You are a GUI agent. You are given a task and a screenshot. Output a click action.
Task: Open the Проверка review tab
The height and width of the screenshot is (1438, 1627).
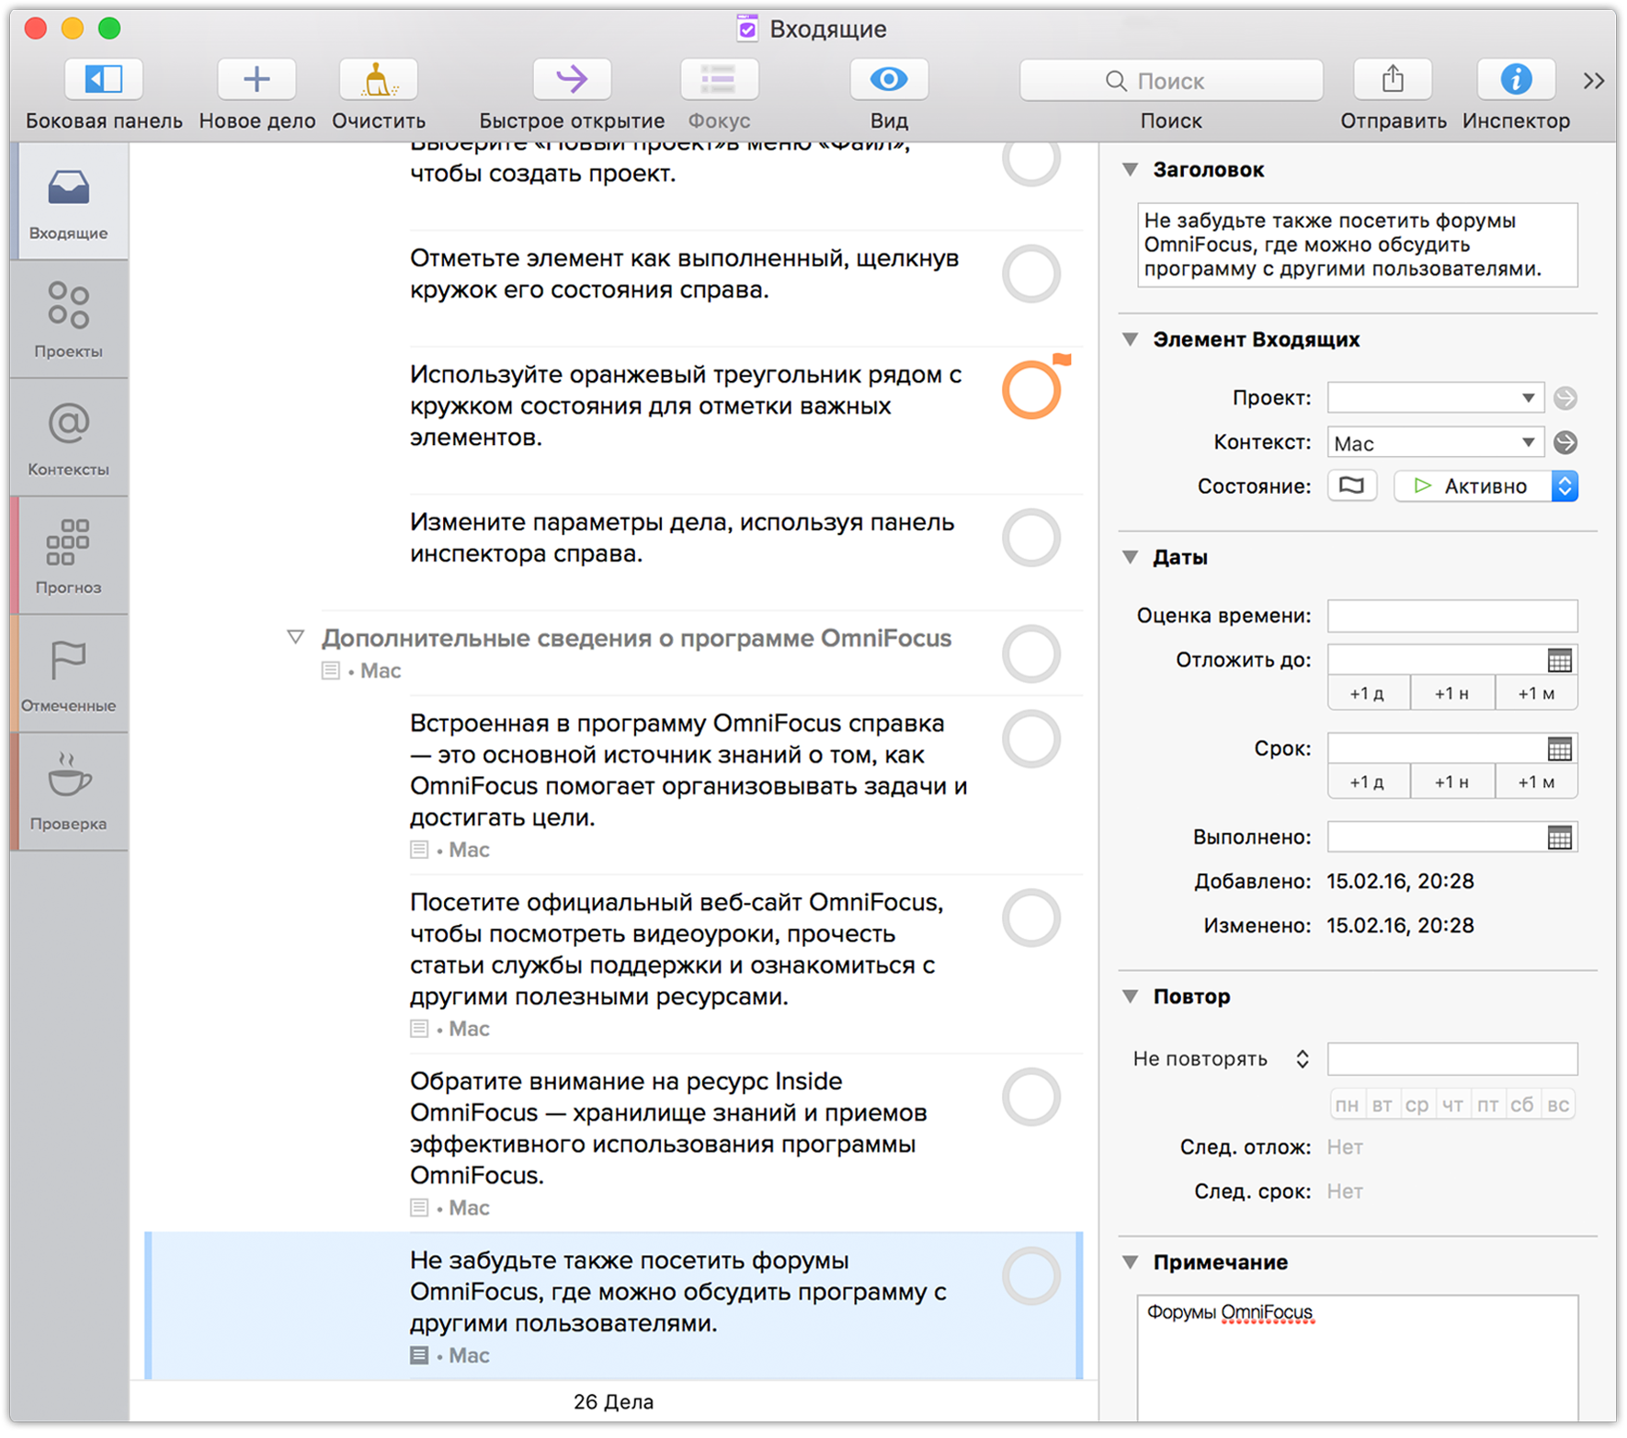[69, 792]
